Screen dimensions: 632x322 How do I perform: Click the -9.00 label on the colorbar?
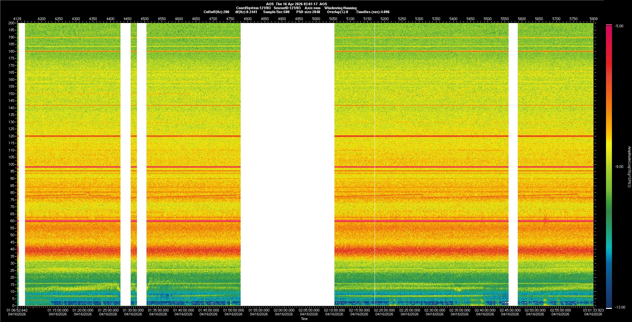click(619, 167)
